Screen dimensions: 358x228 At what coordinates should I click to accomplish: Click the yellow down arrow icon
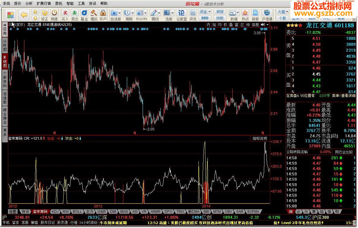click(x=35, y=18)
